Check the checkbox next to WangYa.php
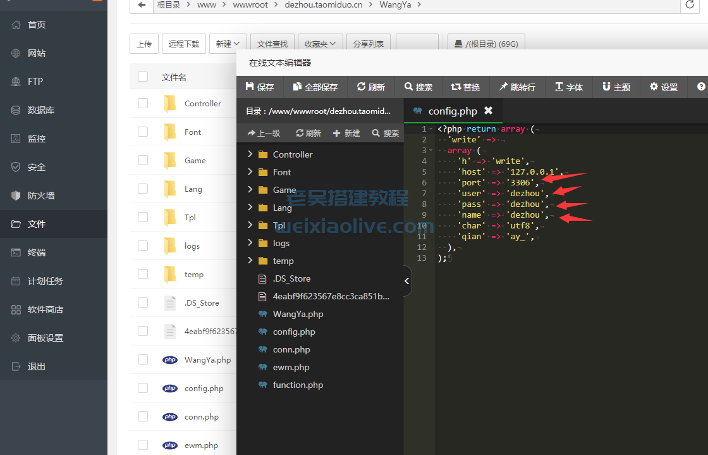The height and width of the screenshot is (455, 708). [142, 359]
